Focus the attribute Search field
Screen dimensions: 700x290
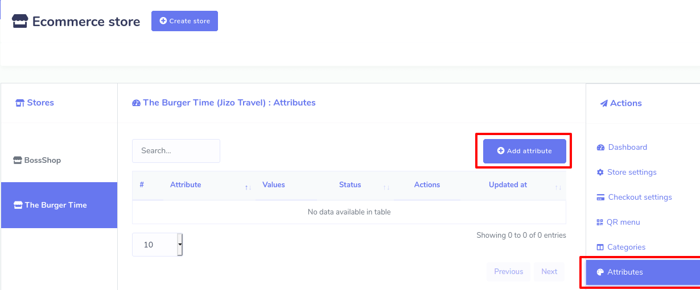point(176,151)
